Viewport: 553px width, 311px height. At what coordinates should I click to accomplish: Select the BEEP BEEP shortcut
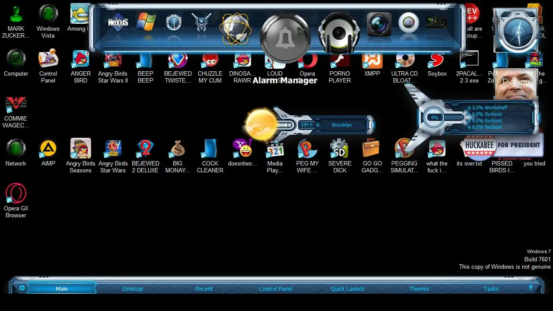point(145,67)
